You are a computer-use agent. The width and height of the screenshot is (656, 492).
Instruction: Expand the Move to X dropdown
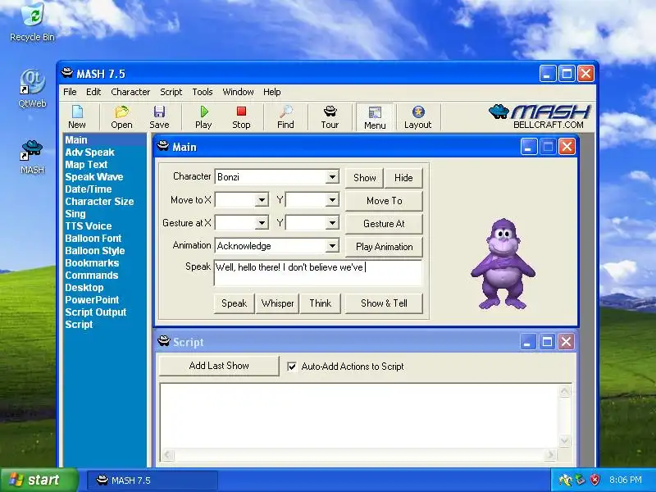point(262,200)
